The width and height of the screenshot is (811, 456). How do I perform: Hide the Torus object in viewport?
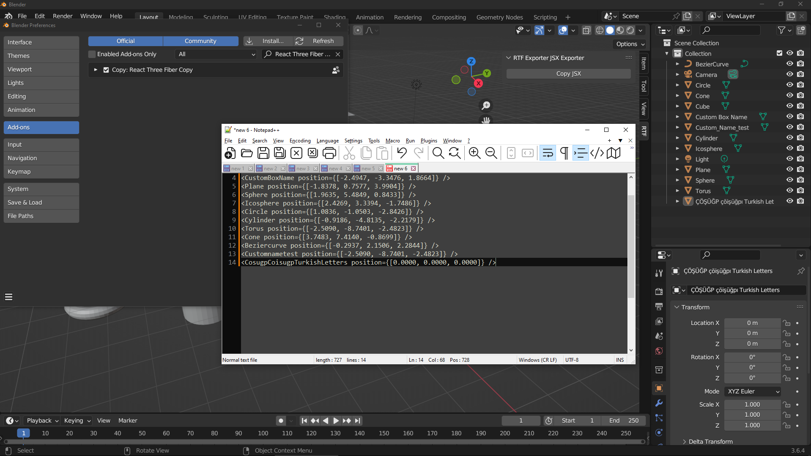click(789, 191)
